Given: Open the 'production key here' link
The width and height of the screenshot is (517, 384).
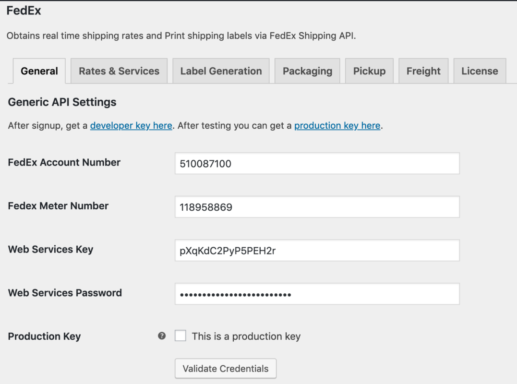Looking at the screenshot, I should click(337, 126).
